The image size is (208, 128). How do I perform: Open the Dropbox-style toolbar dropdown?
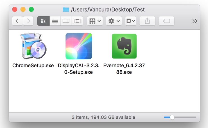[x=131, y=21]
